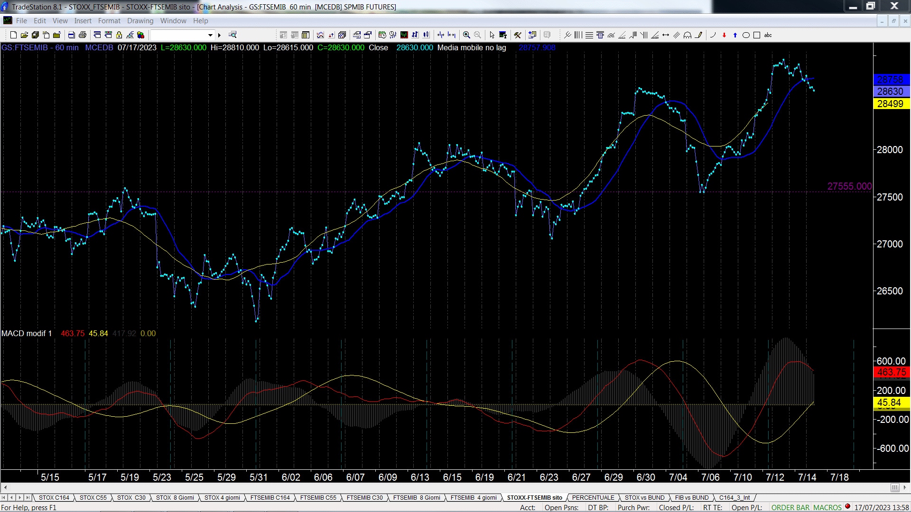Select the blue up arrow drawing tool
Screen dimensions: 911x512
pyautogui.click(x=735, y=35)
